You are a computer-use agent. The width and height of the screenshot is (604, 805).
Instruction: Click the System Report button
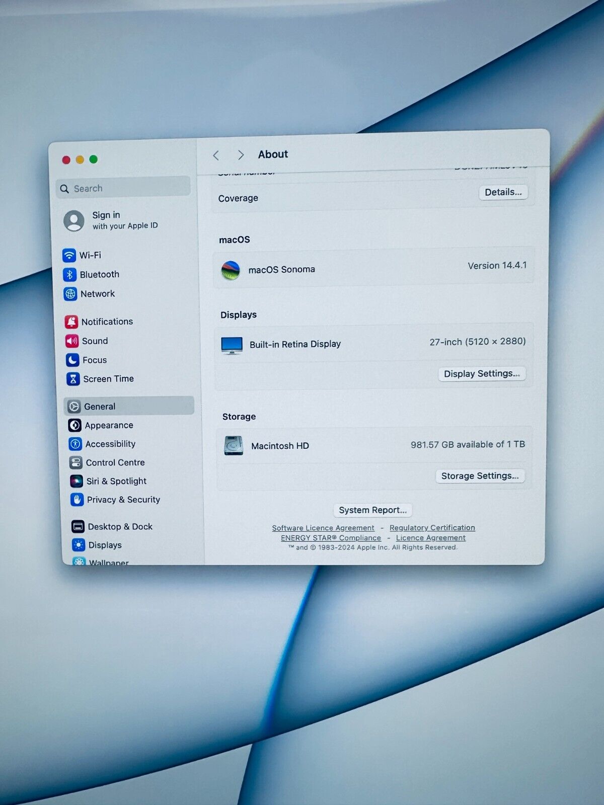[x=372, y=510]
